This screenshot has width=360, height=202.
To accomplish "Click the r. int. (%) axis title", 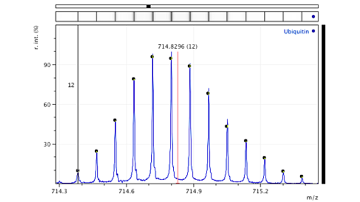I will point(36,37).
